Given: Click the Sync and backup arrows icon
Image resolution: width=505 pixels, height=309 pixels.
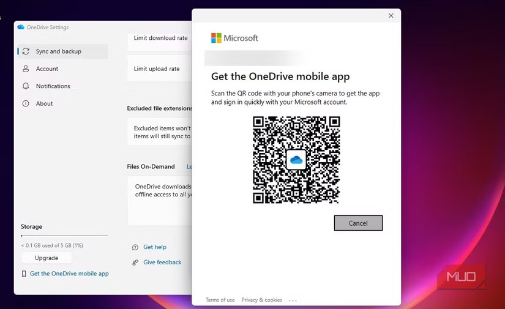Looking at the screenshot, I should point(26,51).
